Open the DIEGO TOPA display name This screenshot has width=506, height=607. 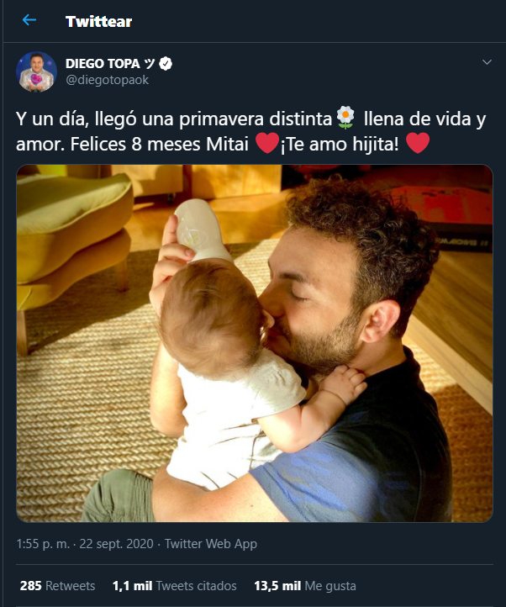coord(103,64)
